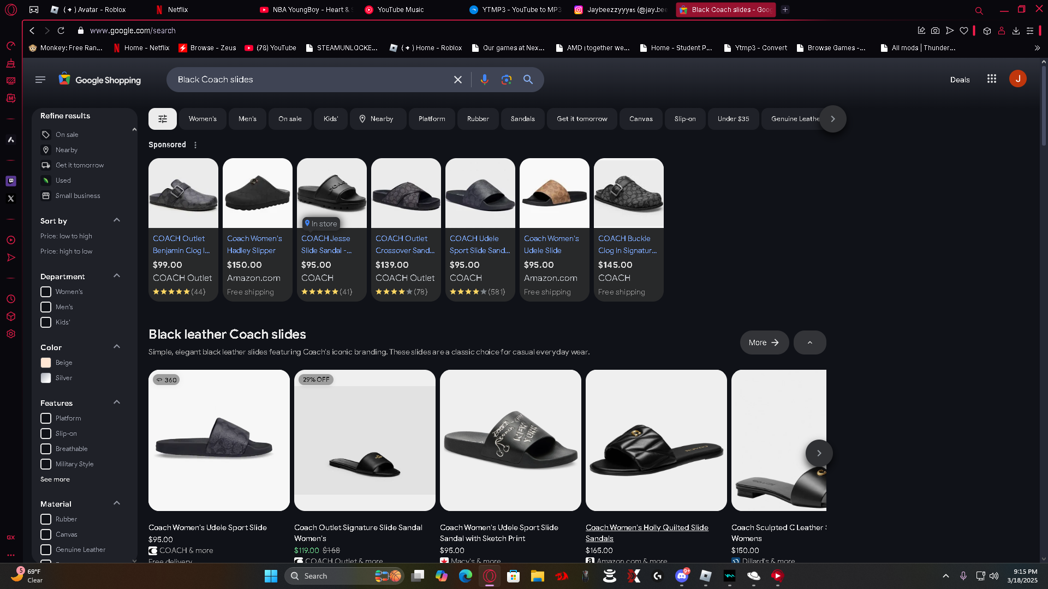
Task: Open Opera GX sidebar settings gear
Action: pyautogui.click(x=11, y=334)
